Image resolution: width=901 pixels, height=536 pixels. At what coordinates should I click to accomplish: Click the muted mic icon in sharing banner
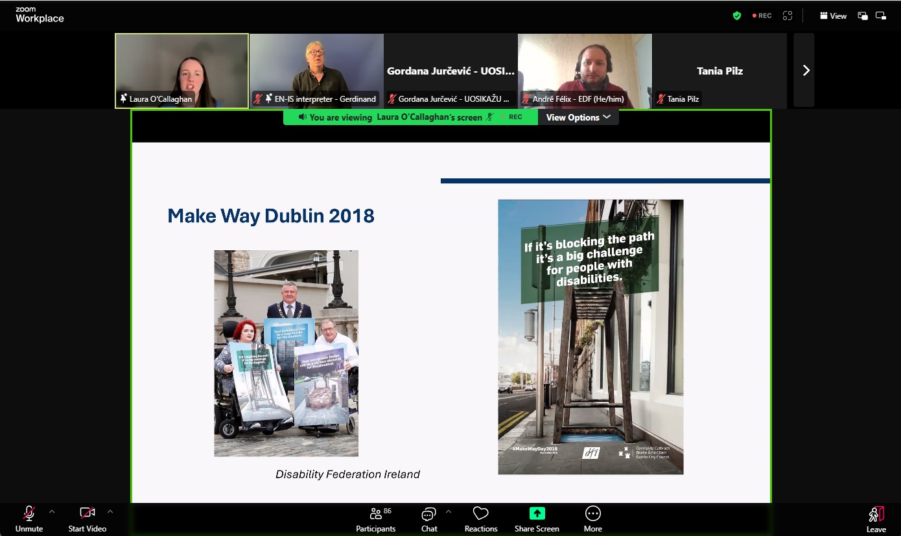coord(491,117)
